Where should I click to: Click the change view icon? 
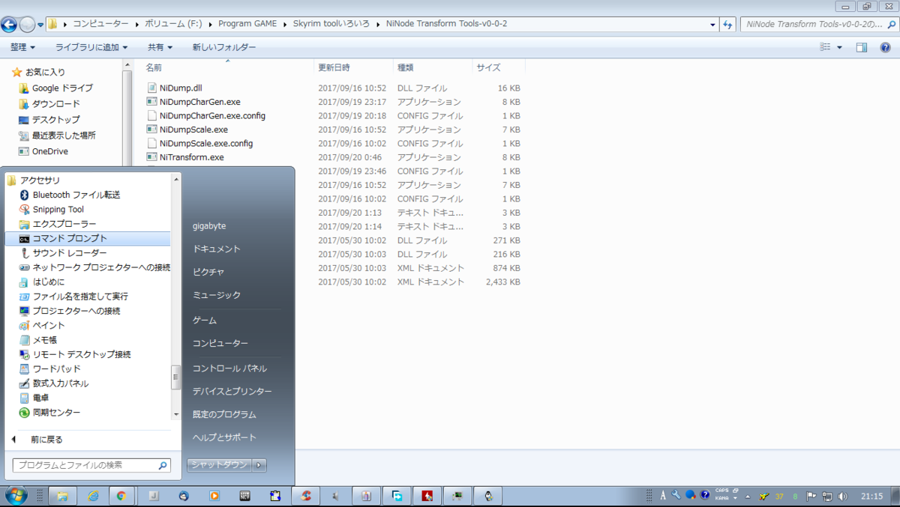tap(826, 47)
